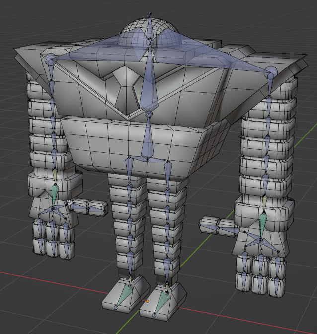Select the shoulder joint sphere on the left side
This screenshot has height=334, width=317.
(51, 59)
